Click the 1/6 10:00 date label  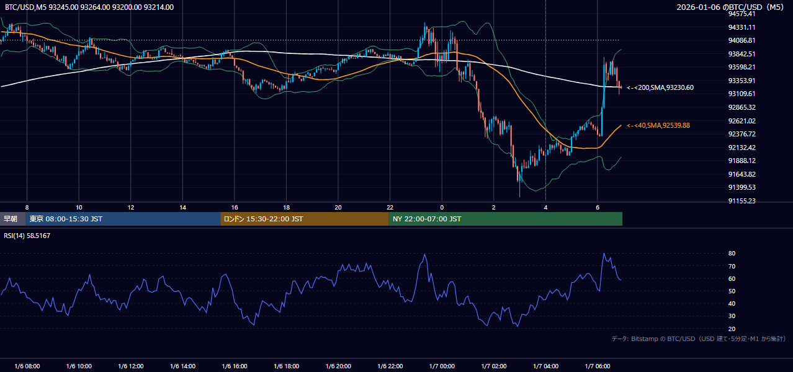click(79, 366)
